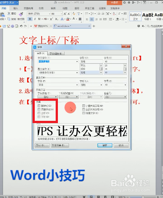Apply superscript with the X² icon

tap(51, 19)
